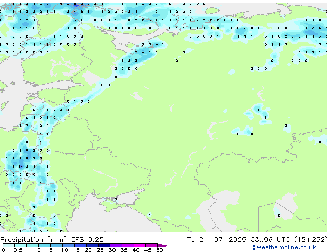Select the 0.5–1 mm legend color swatch
Viewport: 327px width, 252px height.
click(x=21, y=245)
